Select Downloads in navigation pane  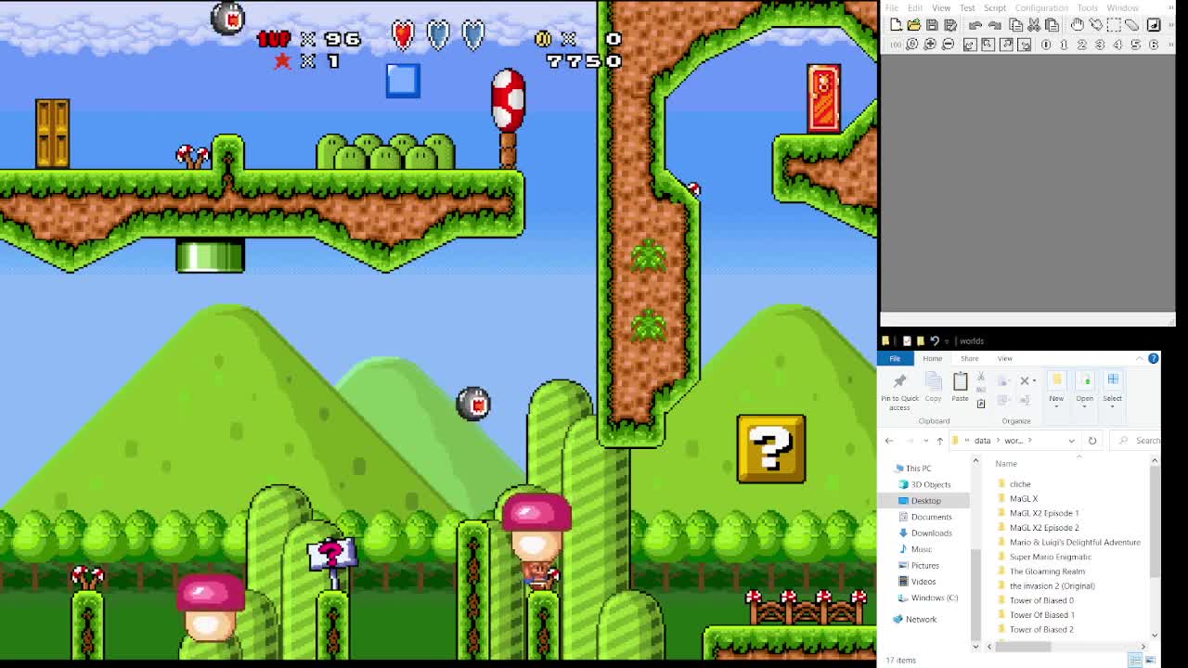click(931, 533)
